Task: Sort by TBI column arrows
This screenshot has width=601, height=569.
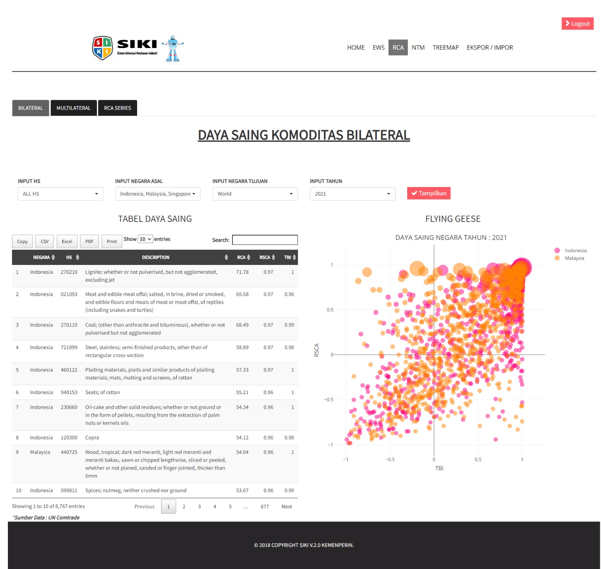Action: tap(294, 257)
